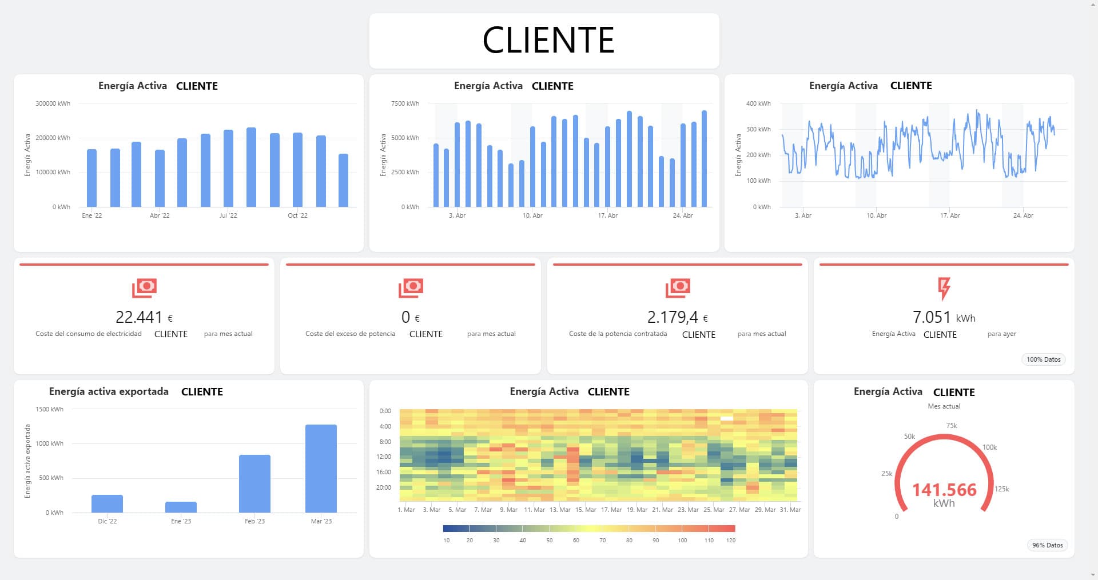This screenshot has height=580, width=1098.
Task: Click the money icon above excess power cost
Action: pyautogui.click(x=411, y=288)
